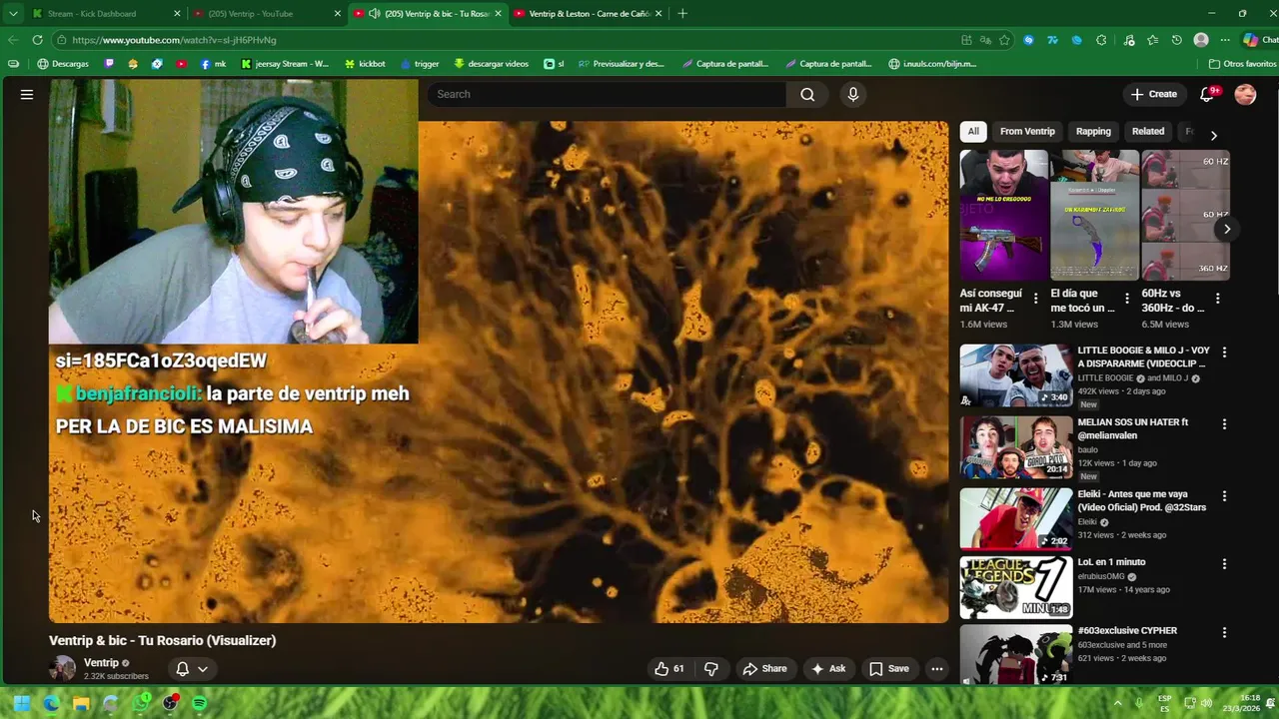Image resolution: width=1279 pixels, height=719 pixels.
Task: Mute the playing tab via speaker icon
Action: (x=374, y=14)
